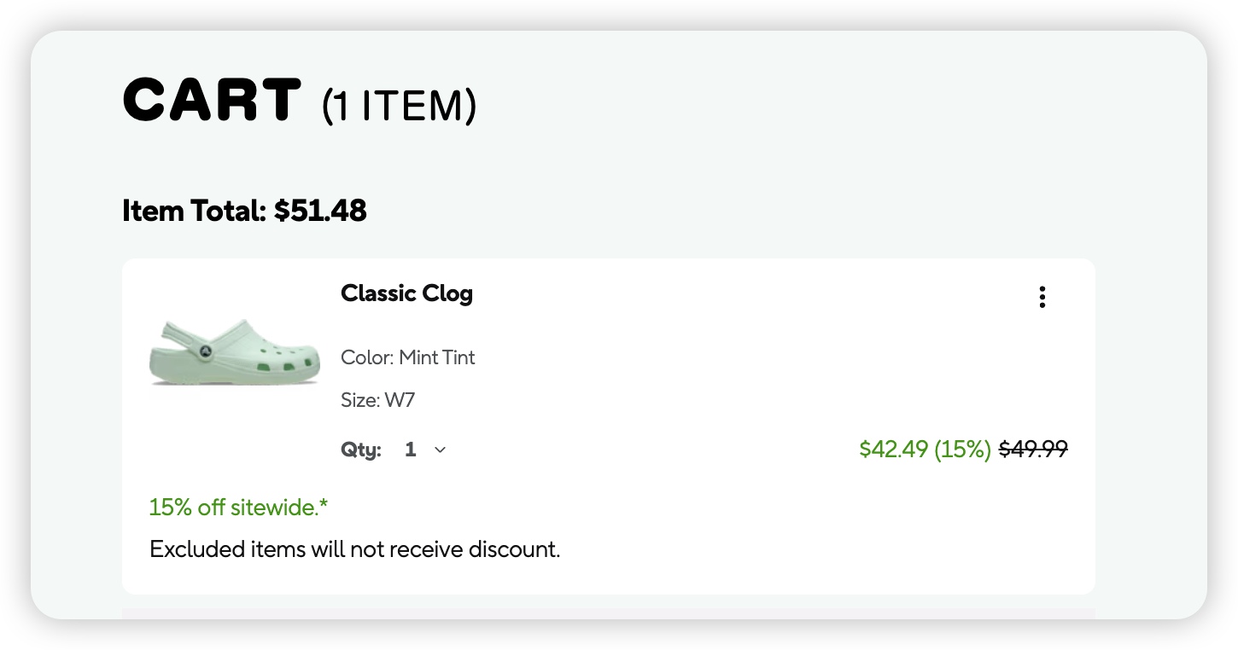Click the (1 ITEM) count next to CART
Image resolution: width=1238 pixels, height=650 pixels.
[x=399, y=107]
